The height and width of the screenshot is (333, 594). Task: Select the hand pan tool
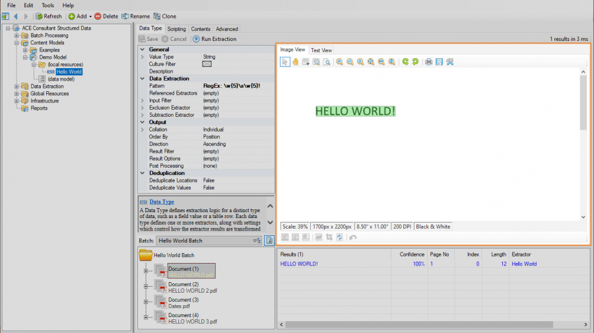(296, 61)
